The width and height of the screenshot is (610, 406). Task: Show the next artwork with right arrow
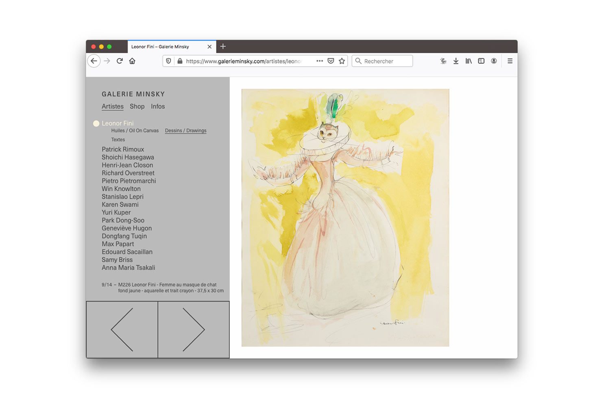[194, 329]
